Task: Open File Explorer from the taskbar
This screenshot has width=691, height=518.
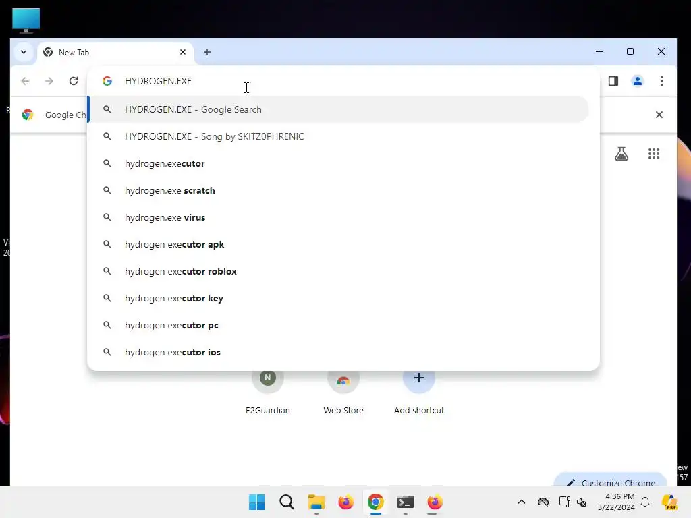Action: [316, 502]
